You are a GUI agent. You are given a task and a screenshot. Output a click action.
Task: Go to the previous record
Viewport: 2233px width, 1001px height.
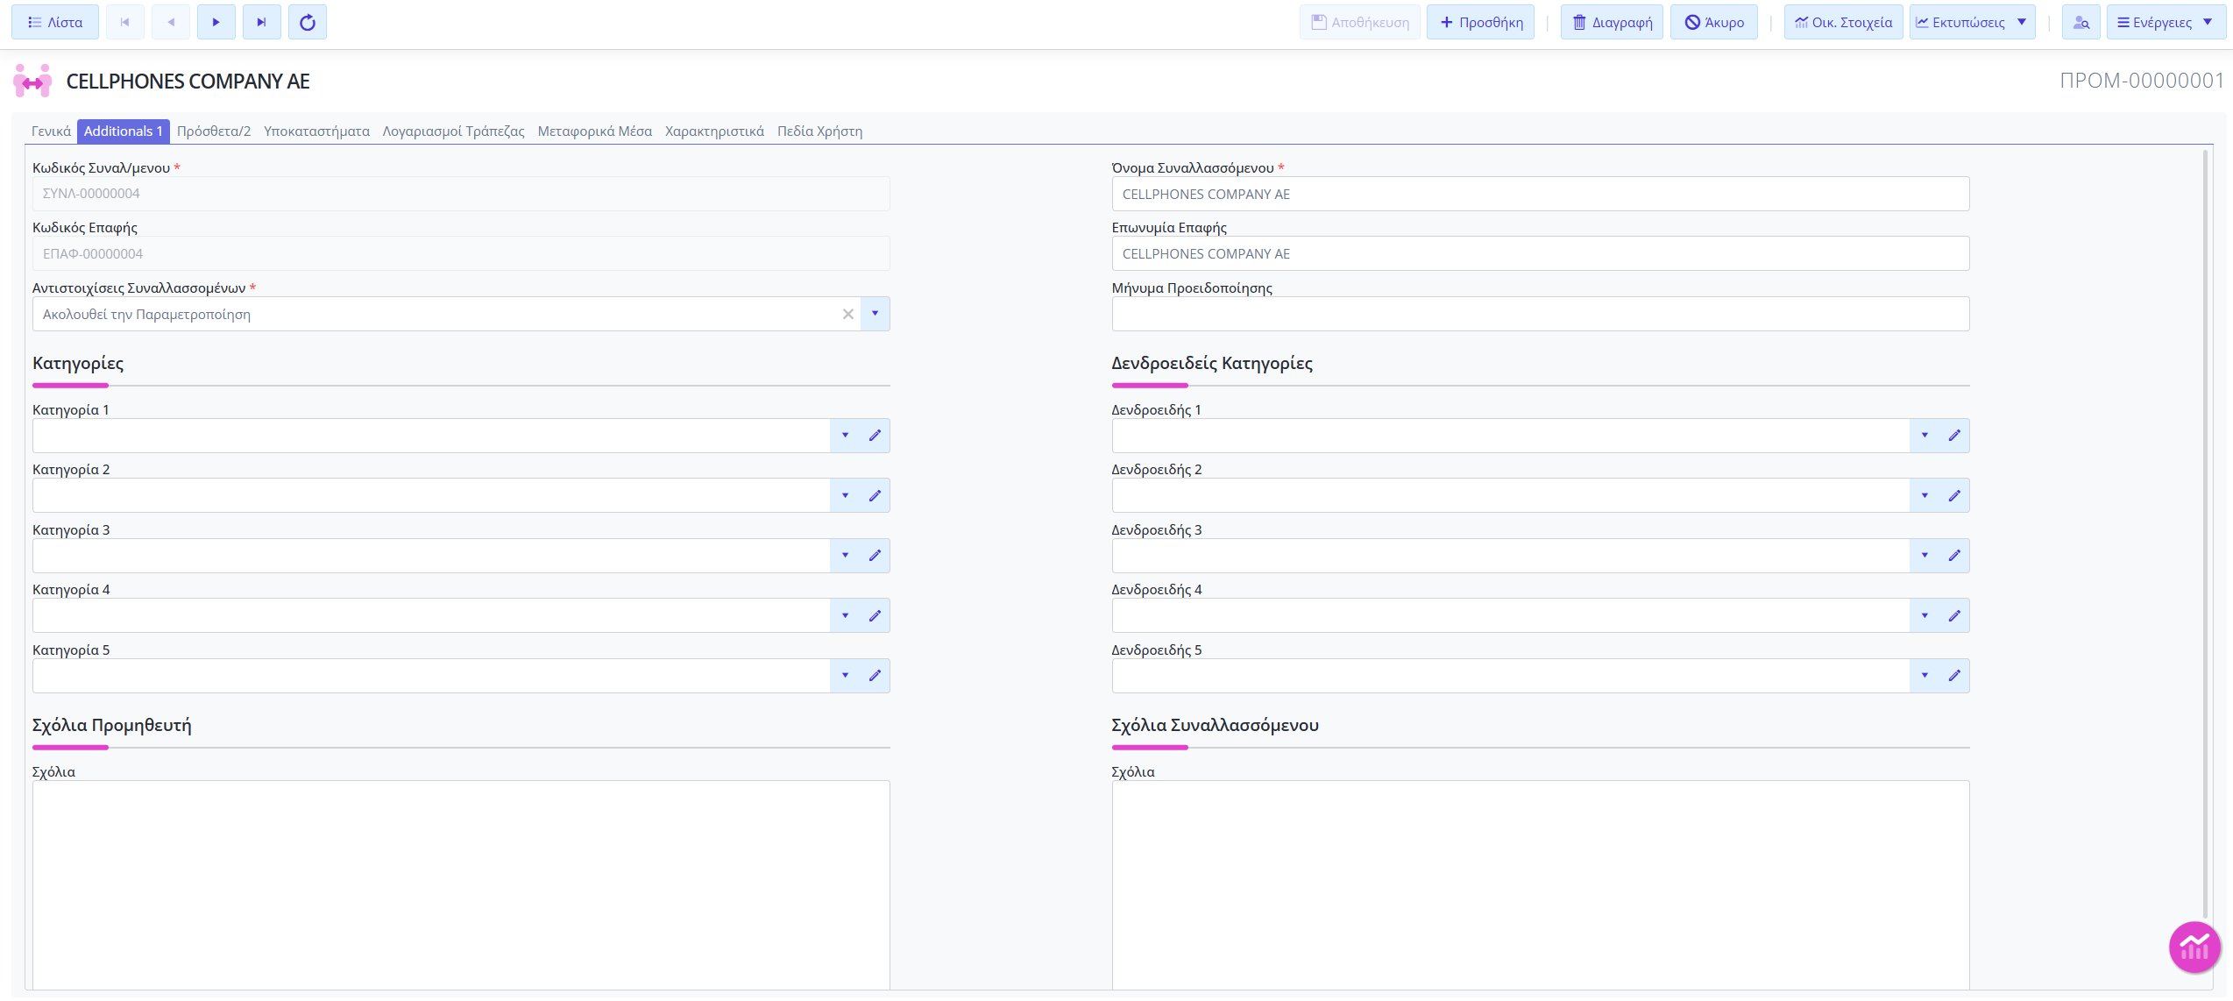coord(171,22)
